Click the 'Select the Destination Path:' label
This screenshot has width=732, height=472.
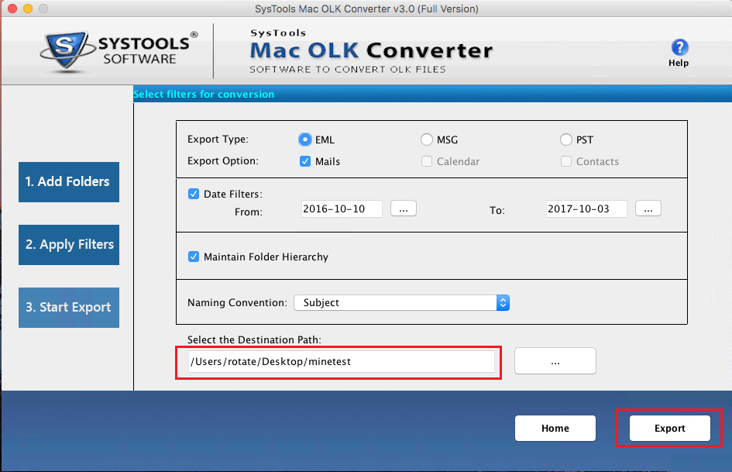click(x=254, y=339)
